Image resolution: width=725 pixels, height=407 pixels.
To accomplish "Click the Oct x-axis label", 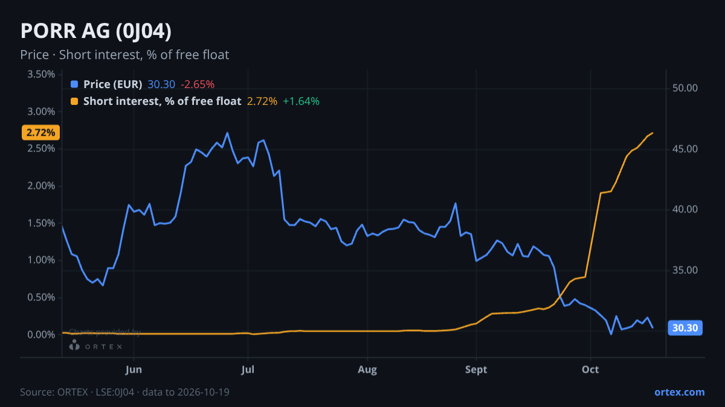I will tap(590, 369).
